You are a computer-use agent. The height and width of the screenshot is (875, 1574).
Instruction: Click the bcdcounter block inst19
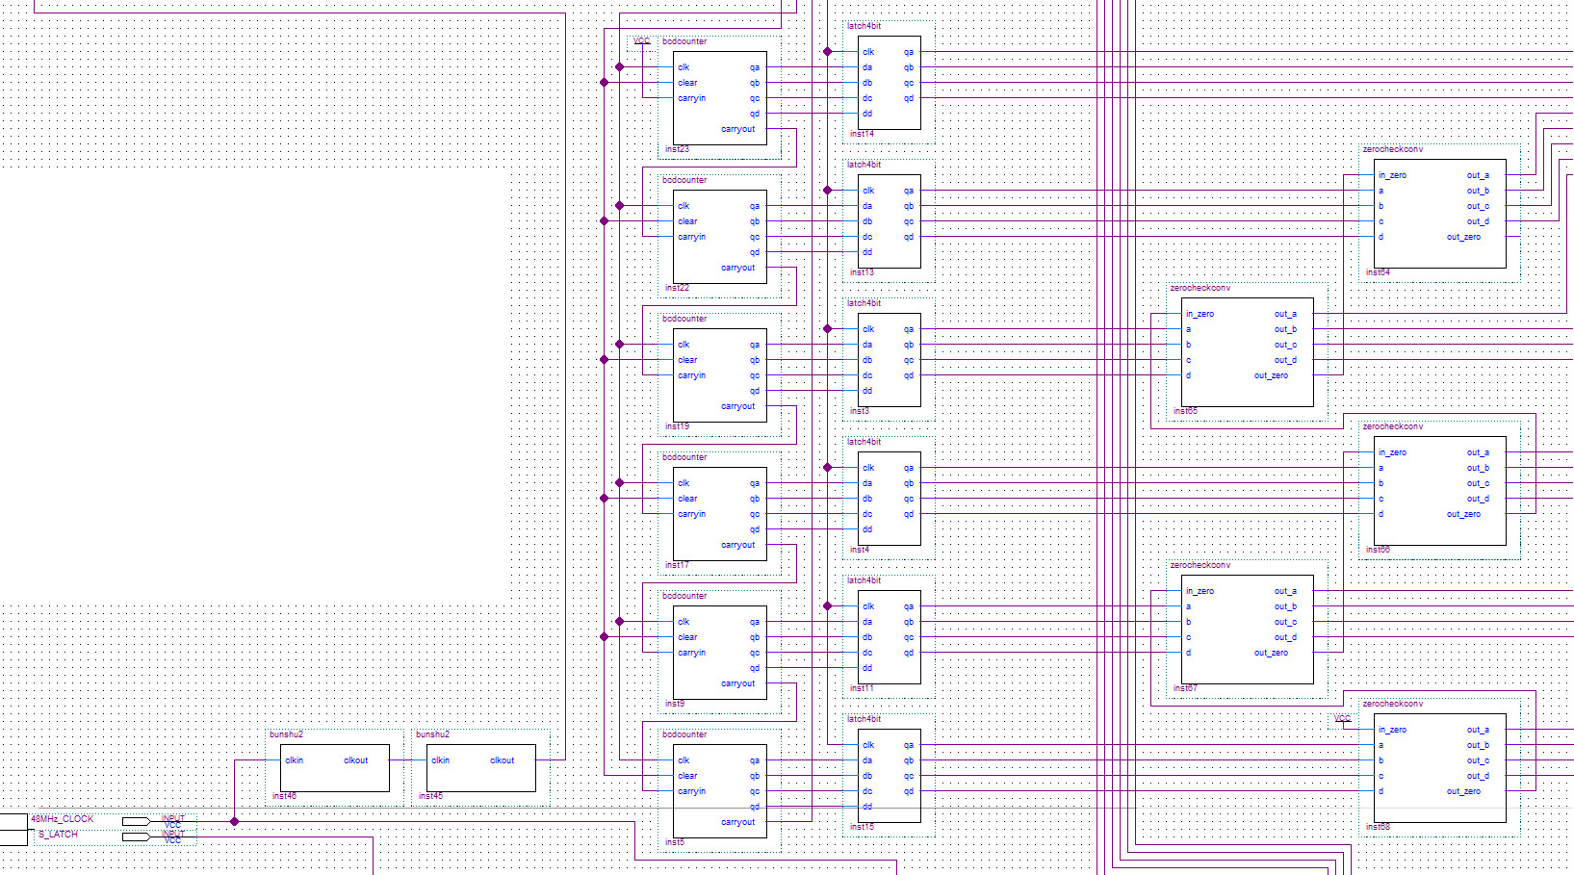[719, 383]
